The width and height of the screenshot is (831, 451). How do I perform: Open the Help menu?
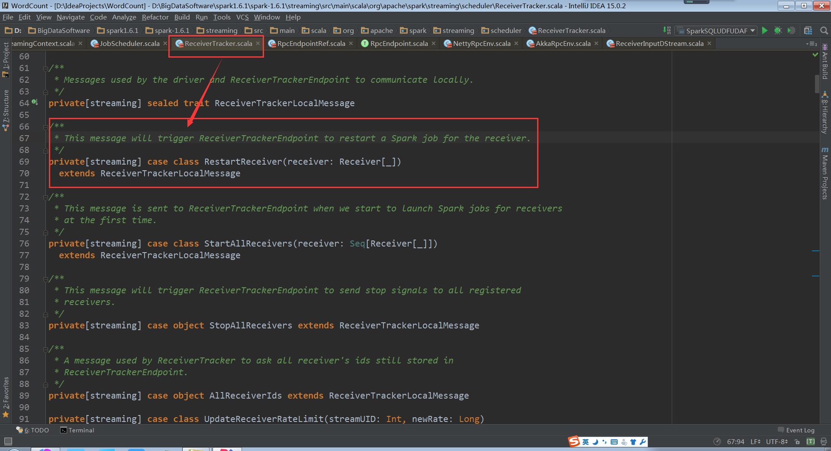[293, 17]
